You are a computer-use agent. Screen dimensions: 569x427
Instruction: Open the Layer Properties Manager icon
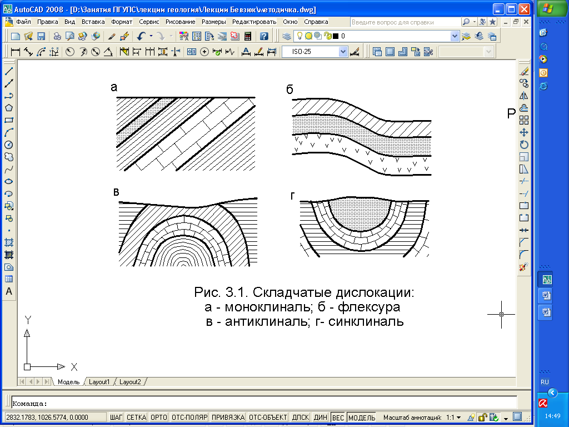[x=287, y=36]
